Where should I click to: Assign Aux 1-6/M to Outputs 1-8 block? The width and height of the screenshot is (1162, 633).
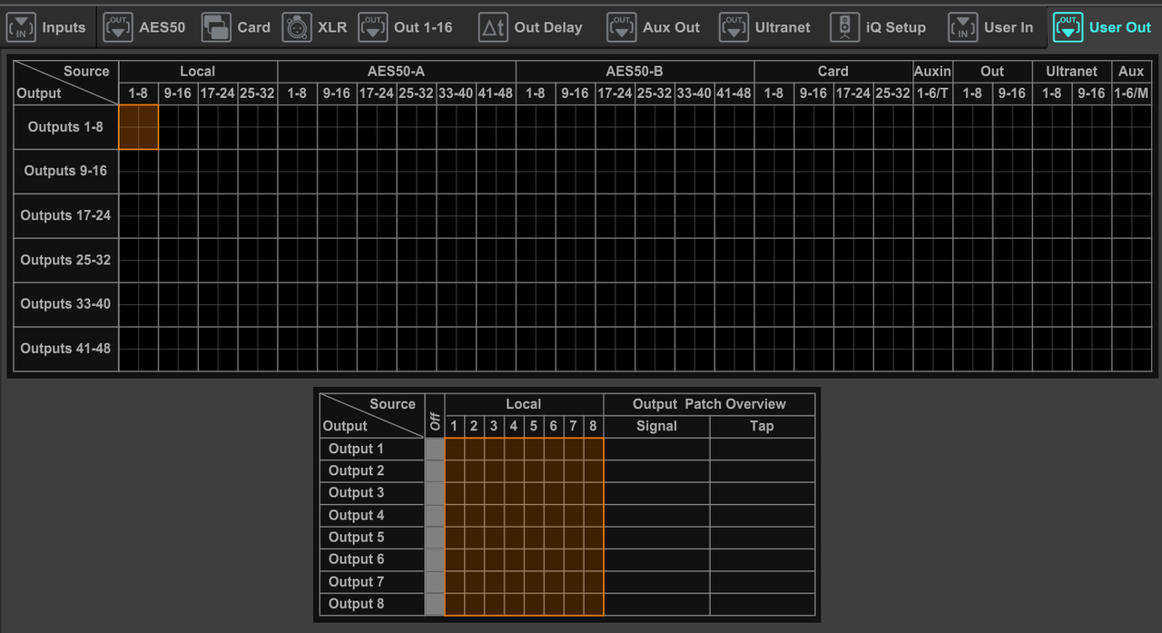(x=1131, y=127)
